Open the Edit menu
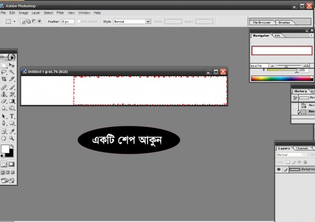This screenshot has width=315, height=222. 12,13
